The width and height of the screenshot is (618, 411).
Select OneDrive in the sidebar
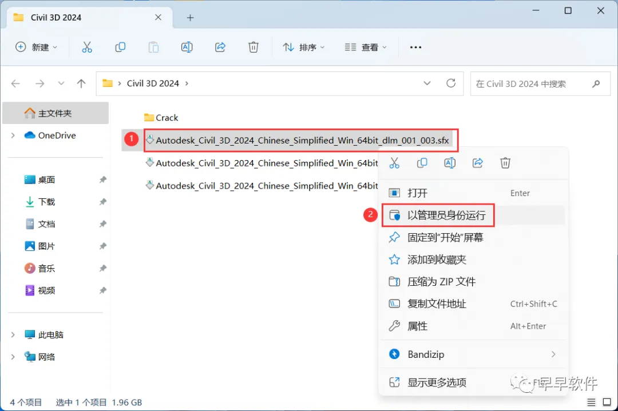pyautogui.click(x=56, y=135)
